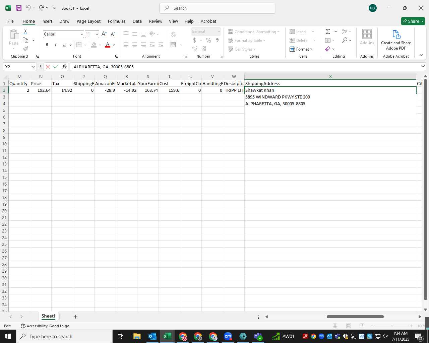The height and width of the screenshot is (343, 429).
Task: Click the Cut scissors icon
Action: coord(25,31)
